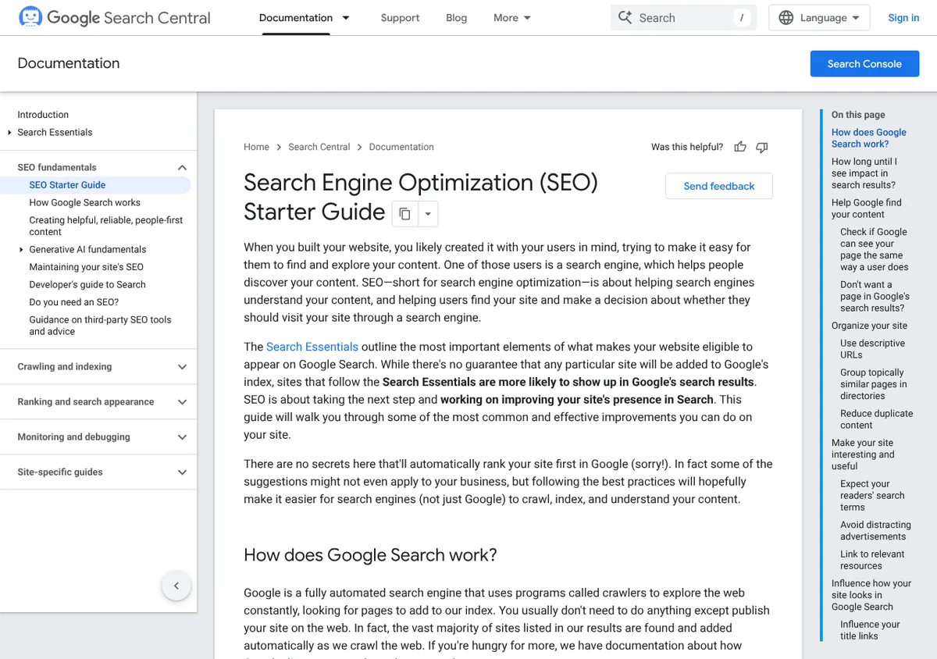Click the Home breadcrumb link

coord(256,147)
